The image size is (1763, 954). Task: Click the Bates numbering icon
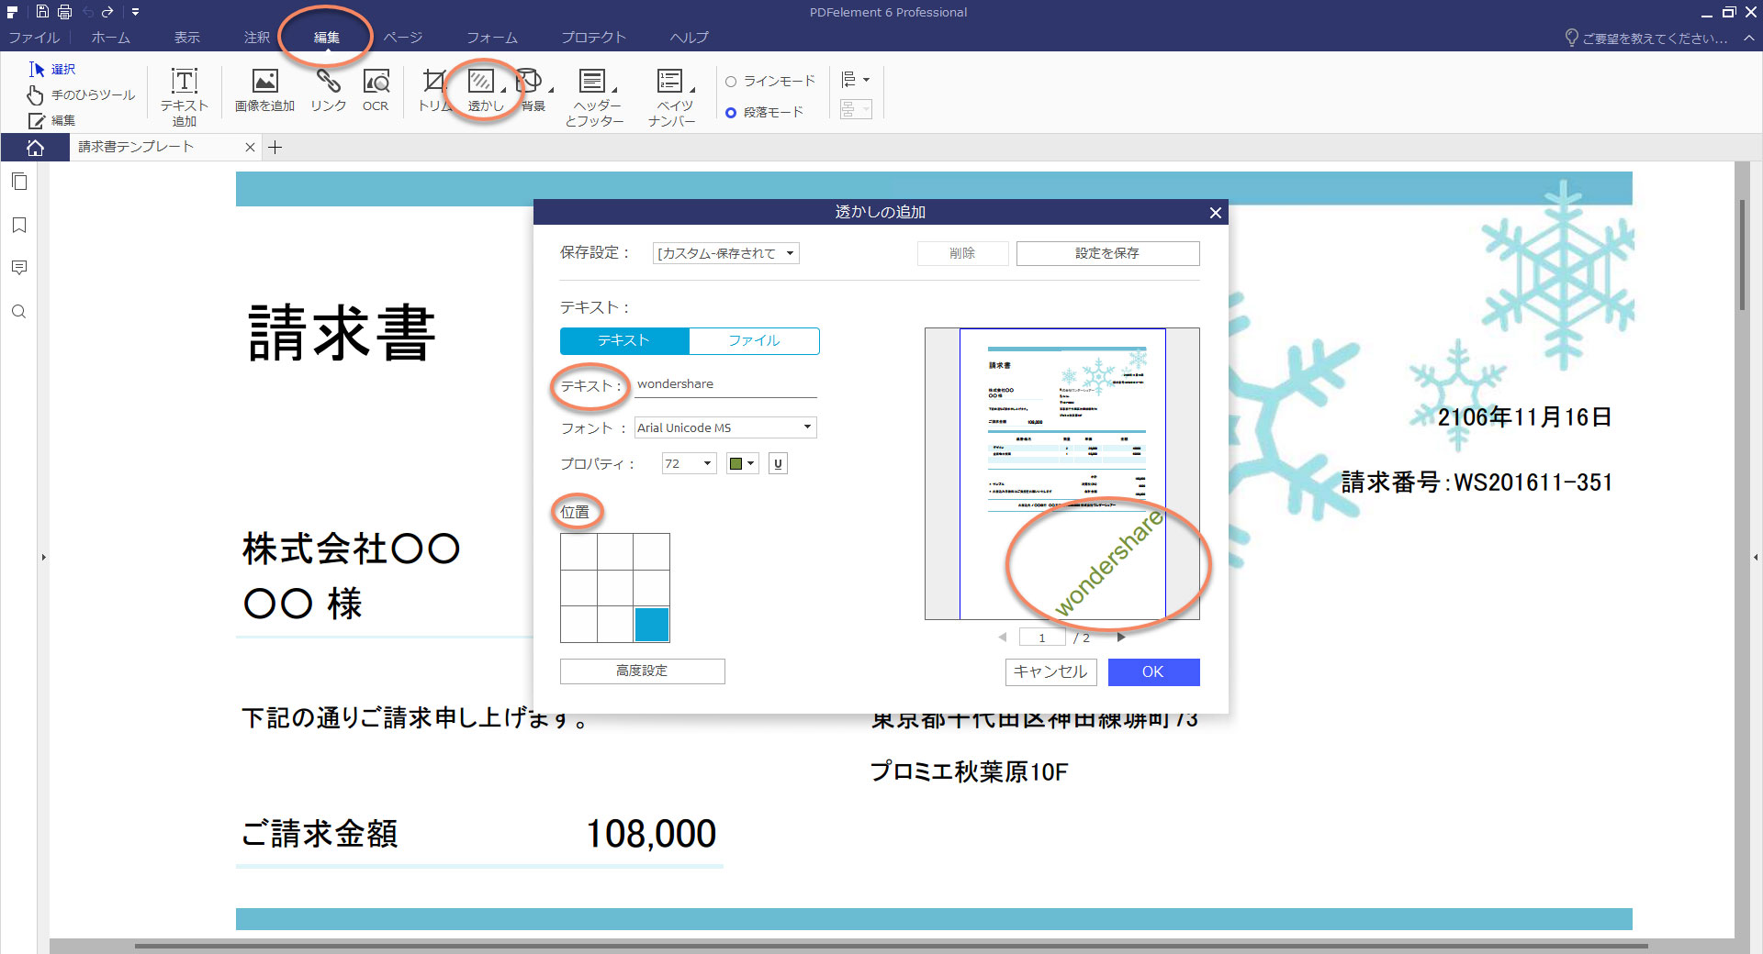pyautogui.click(x=673, y=90)
